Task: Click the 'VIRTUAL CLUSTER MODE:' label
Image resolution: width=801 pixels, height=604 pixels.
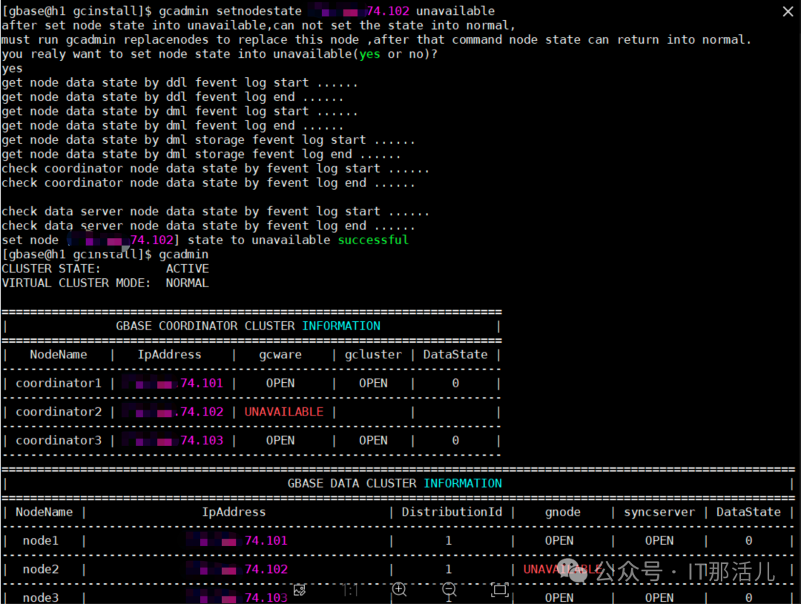Action: tap(76, 283)
